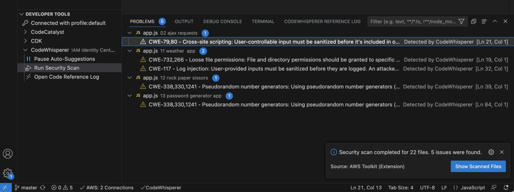Screen dimensions: 514x192
Task: Click warning icon of CWE-732,266 problem
Action: pyautogui.click(x=143, y=60)
